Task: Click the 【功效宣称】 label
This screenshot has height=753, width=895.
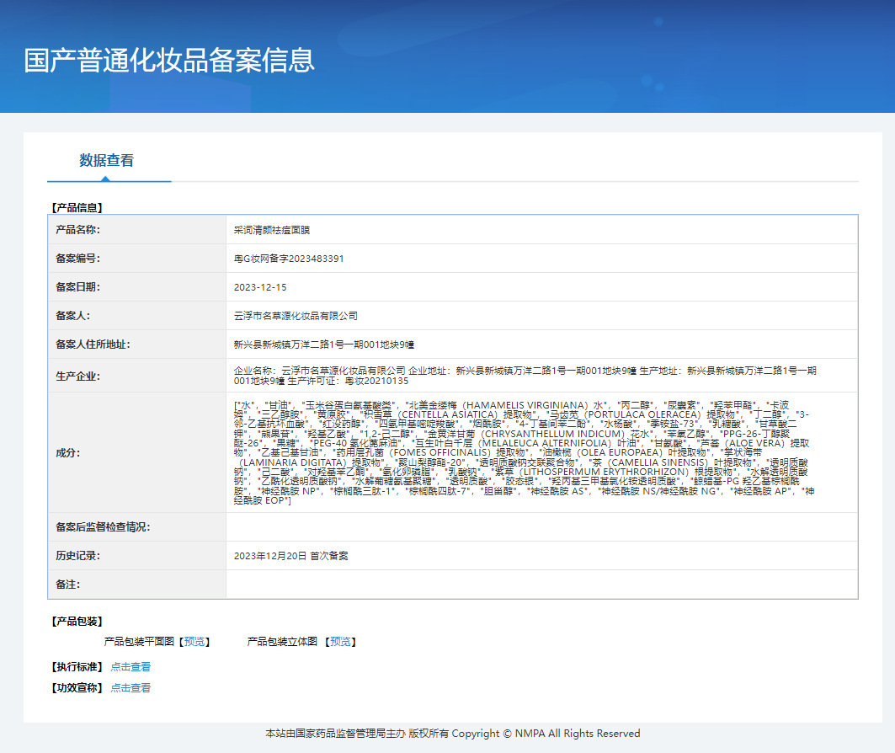Action: (77, 688)
